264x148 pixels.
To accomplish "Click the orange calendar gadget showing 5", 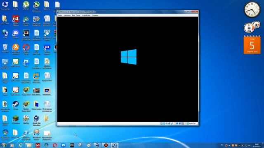I will pyautogui.click(x=252, y=45).
